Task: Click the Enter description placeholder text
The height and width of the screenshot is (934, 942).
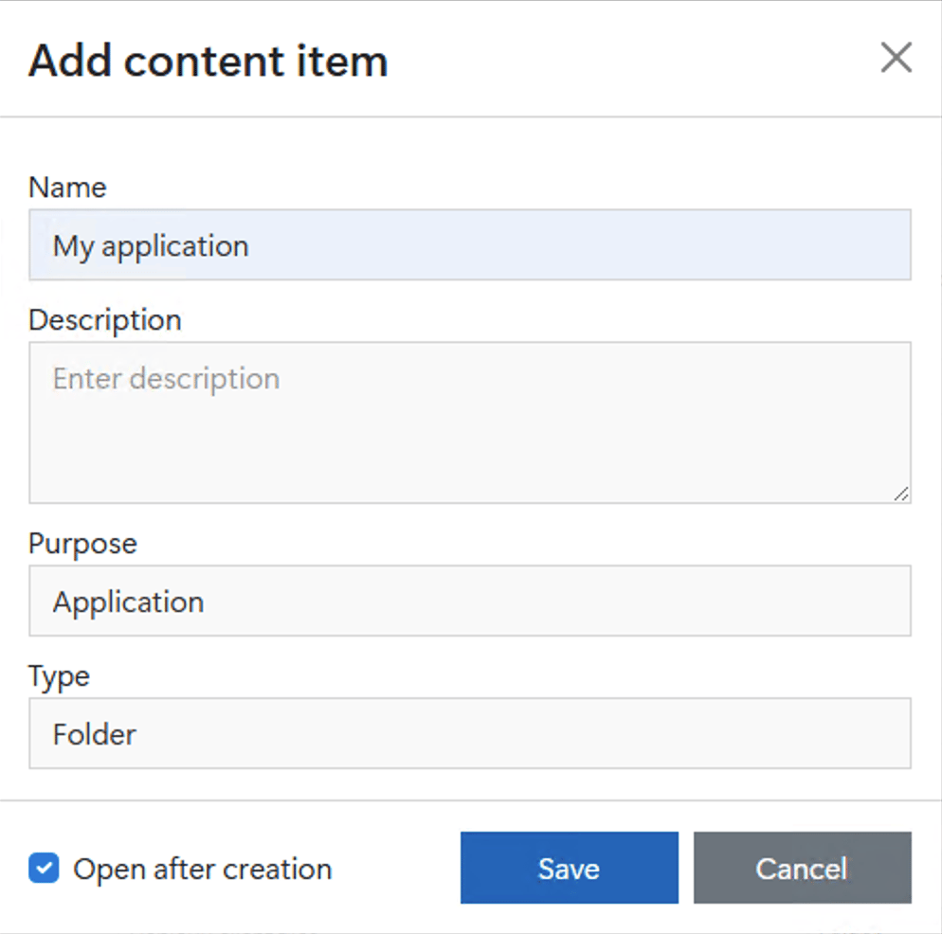Action: pyautogui.click(x=167, y=379)
